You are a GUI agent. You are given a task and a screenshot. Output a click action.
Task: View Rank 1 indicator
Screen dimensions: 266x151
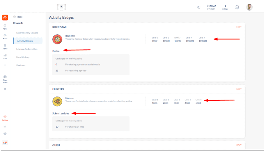point(225,7)
